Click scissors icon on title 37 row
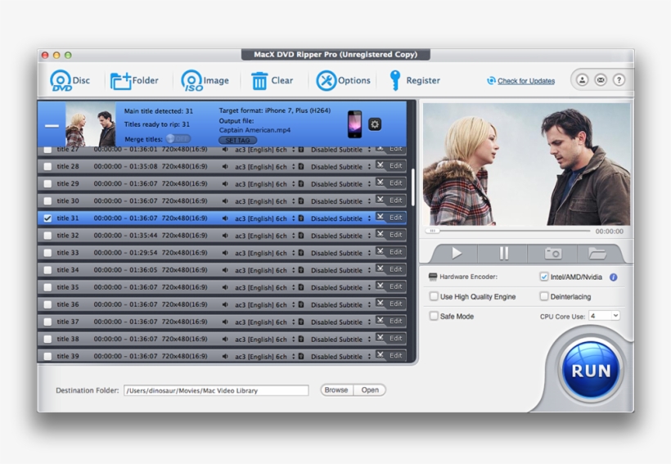Image resolution: width=671 pixels, height=464 pixels. (x=380, y=321)
